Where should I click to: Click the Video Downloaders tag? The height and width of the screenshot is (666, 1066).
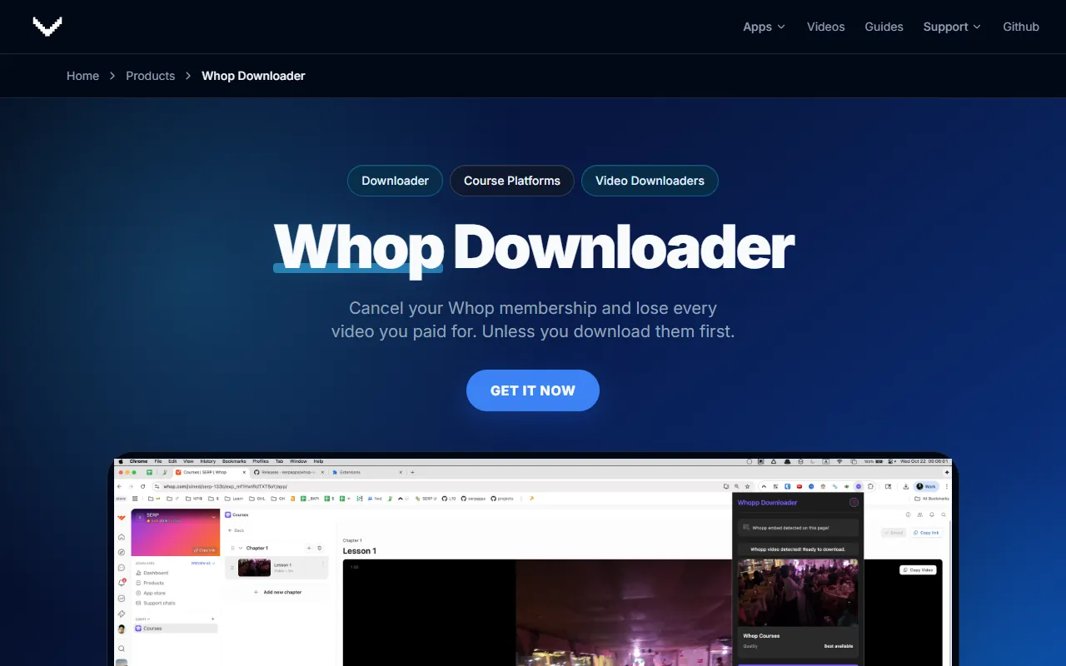(650, 181)
